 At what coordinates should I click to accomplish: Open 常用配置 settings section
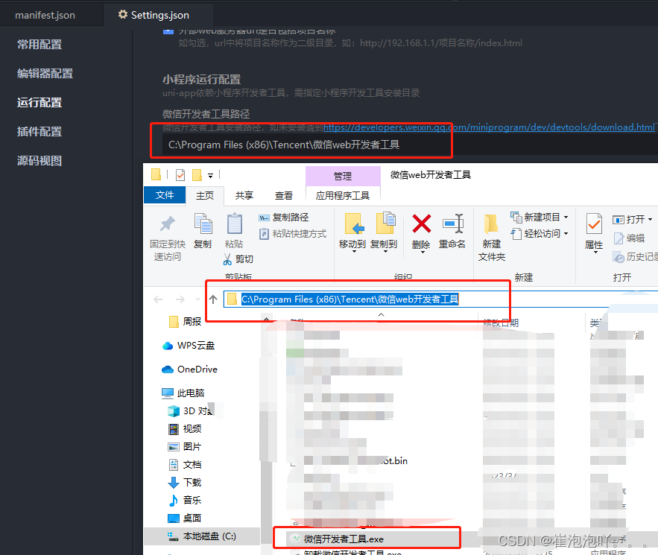click(39, 45)
